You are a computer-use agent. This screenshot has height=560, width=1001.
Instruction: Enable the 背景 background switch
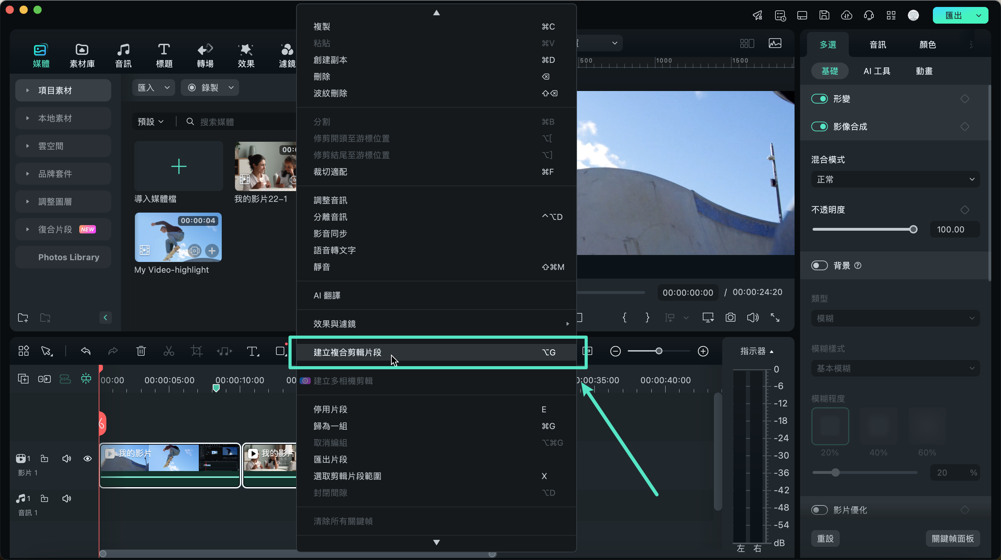820,265
